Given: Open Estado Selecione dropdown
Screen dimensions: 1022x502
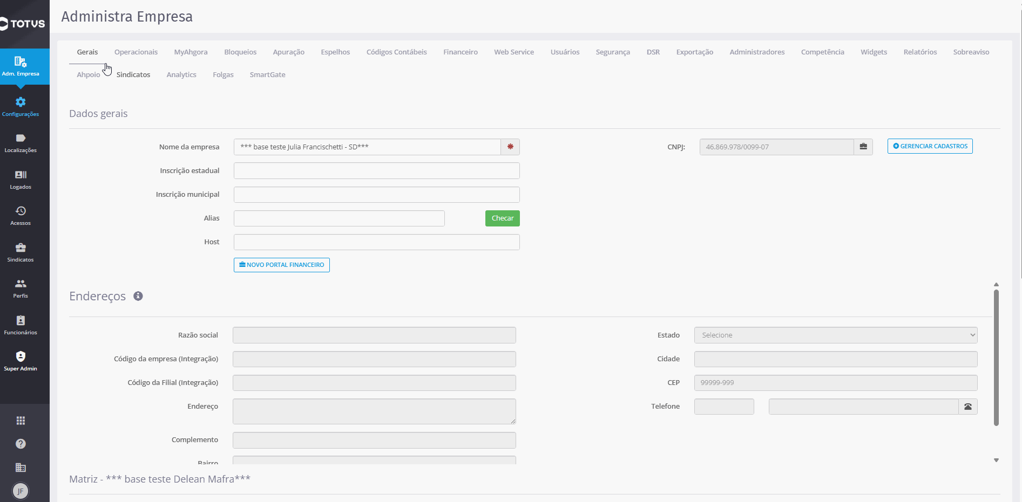Looking at the screenshot, I should pyautogui.click(x=836, y=335).
